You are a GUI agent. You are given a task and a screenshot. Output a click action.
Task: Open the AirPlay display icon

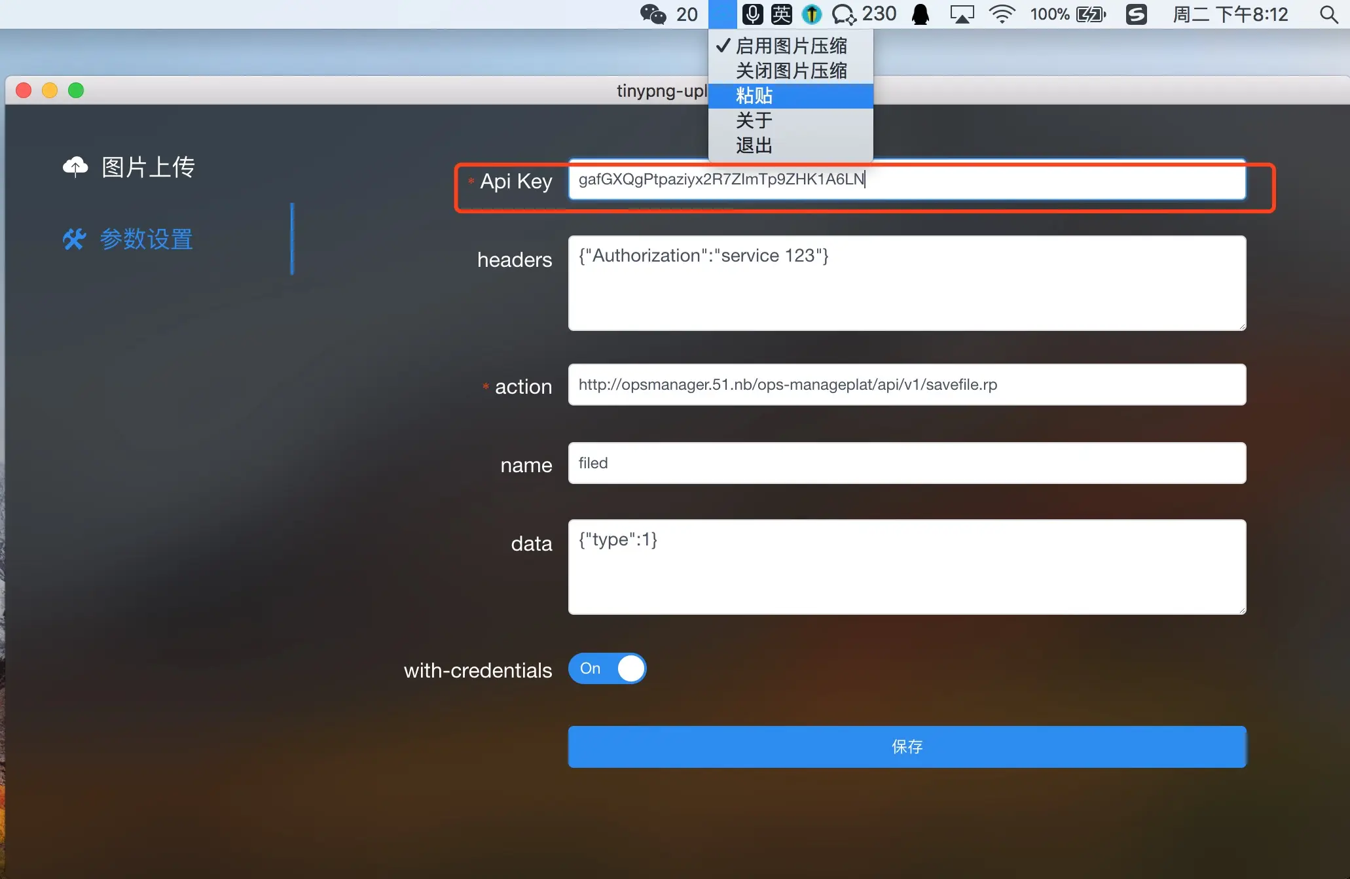coord(961,14)
